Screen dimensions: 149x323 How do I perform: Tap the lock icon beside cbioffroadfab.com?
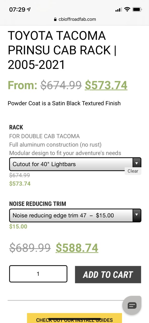point(55,19)
